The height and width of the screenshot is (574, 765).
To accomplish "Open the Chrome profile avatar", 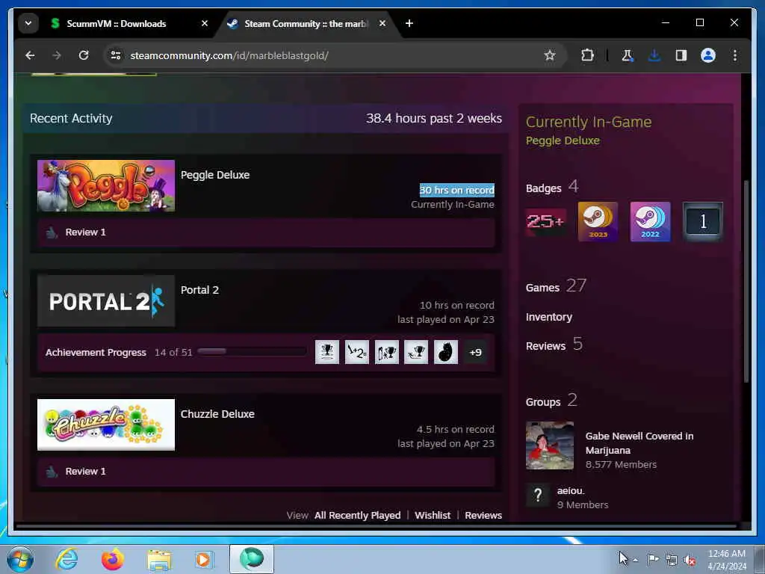I will tap(708, 55).
